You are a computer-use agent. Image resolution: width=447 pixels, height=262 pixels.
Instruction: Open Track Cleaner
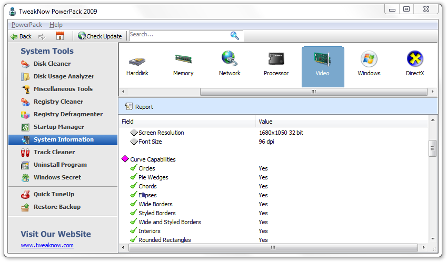click(54, 152)
